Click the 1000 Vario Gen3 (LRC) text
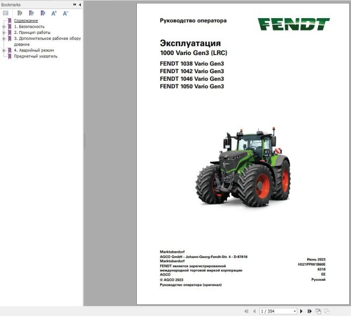Screen dimensions: 351x316 point(194,53)
